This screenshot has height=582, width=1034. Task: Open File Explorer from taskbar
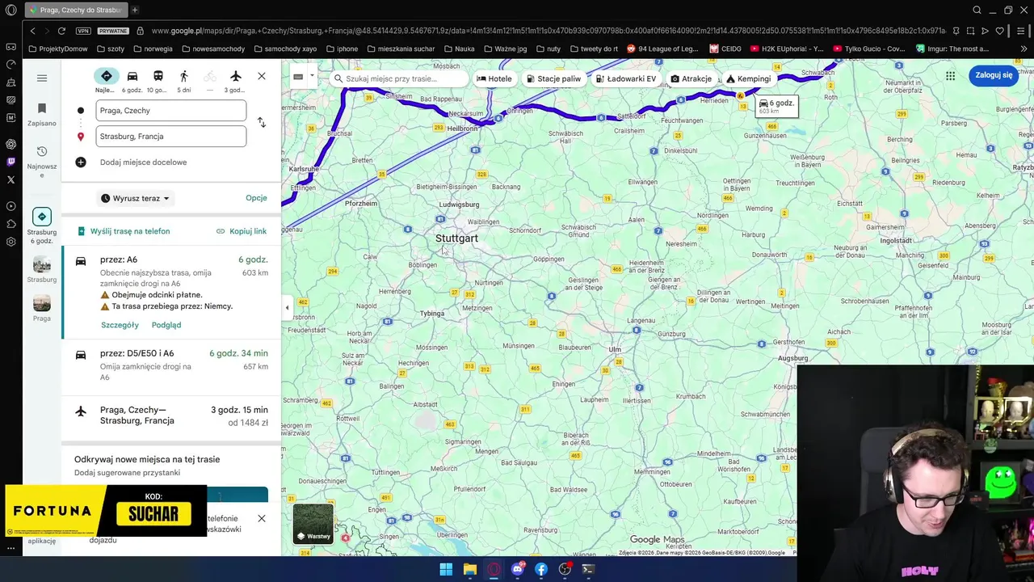[469, 569]
